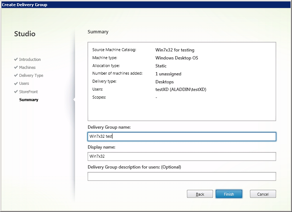Viewport: 292px width, 212px height.
Task: Click the Machines step checkmark icon
Action: click(16, 67)
